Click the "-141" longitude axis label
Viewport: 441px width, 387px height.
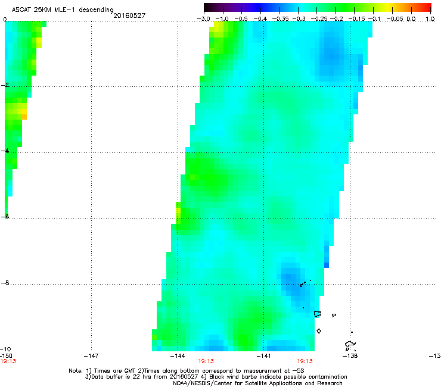(263, 356)
